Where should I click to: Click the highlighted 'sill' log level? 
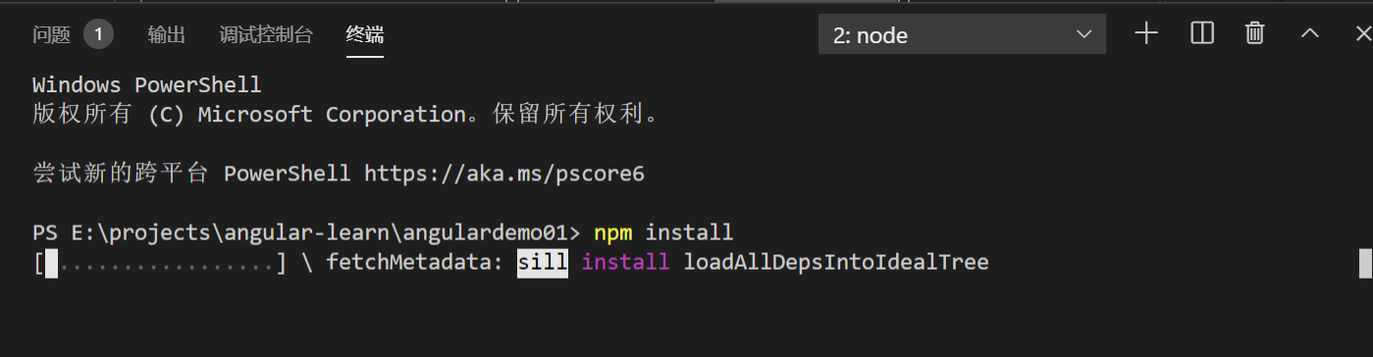pyautogui.click(x=543, y=263)
